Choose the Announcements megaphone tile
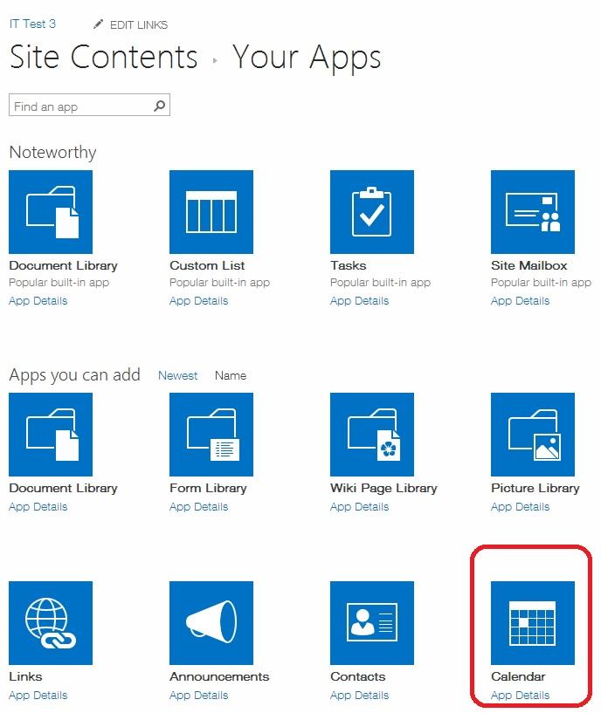 tap(211, 623)
